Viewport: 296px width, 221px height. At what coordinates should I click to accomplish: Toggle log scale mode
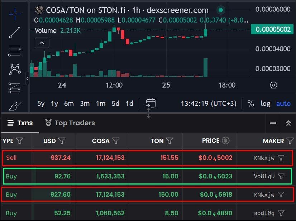(x=265, y=103)
